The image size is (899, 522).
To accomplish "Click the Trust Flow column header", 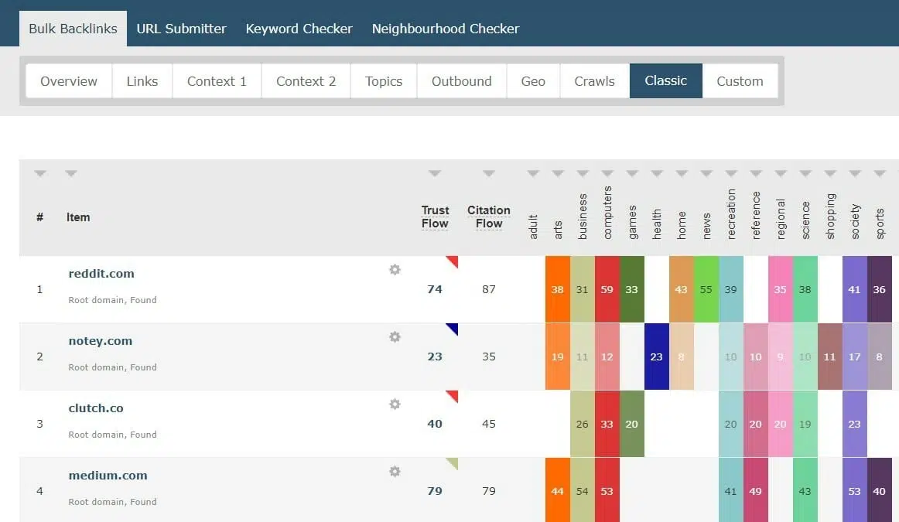I will point(435,217).
